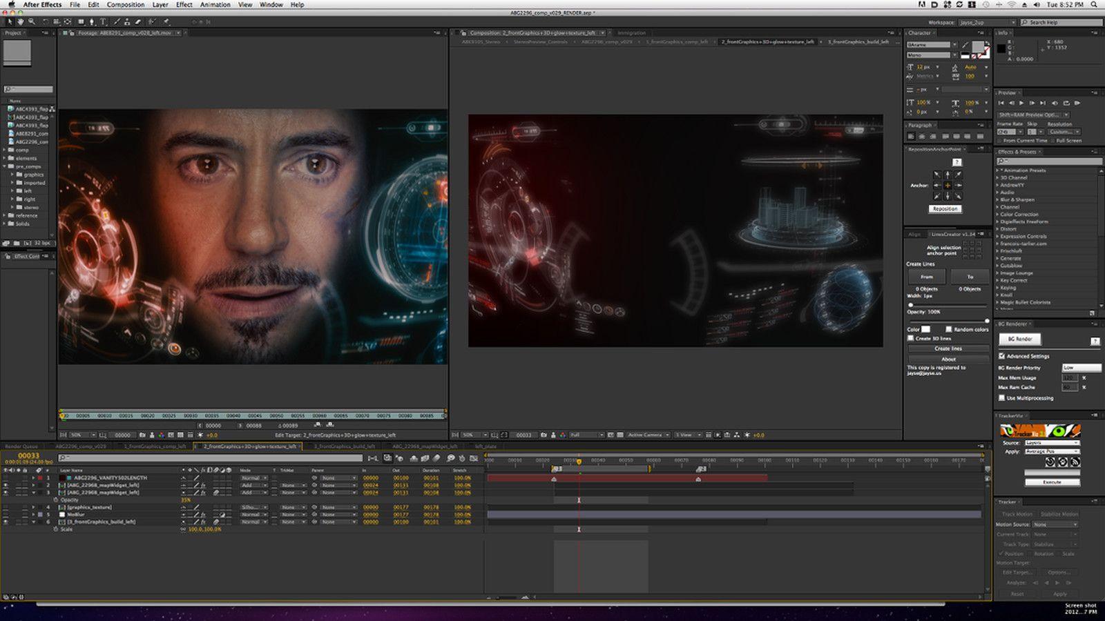This screenshot has height=621, width=1105.
Task: Select the frame blending icon above layer list
Action: pos(425,458)
